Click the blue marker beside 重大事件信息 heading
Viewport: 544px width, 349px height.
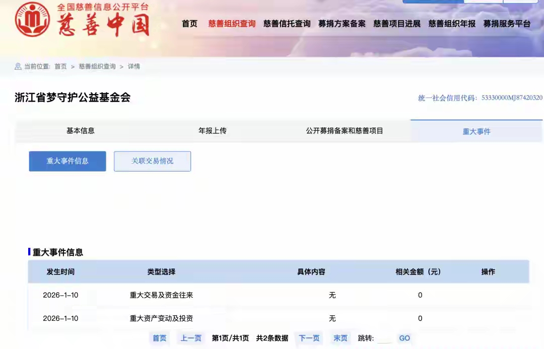(x=29, y=252)
